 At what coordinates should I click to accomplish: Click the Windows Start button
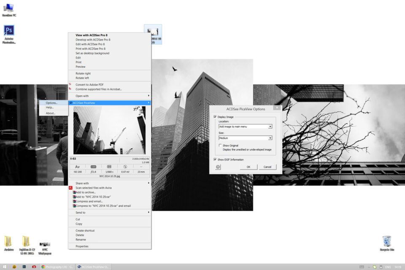[x=4, y=267]
